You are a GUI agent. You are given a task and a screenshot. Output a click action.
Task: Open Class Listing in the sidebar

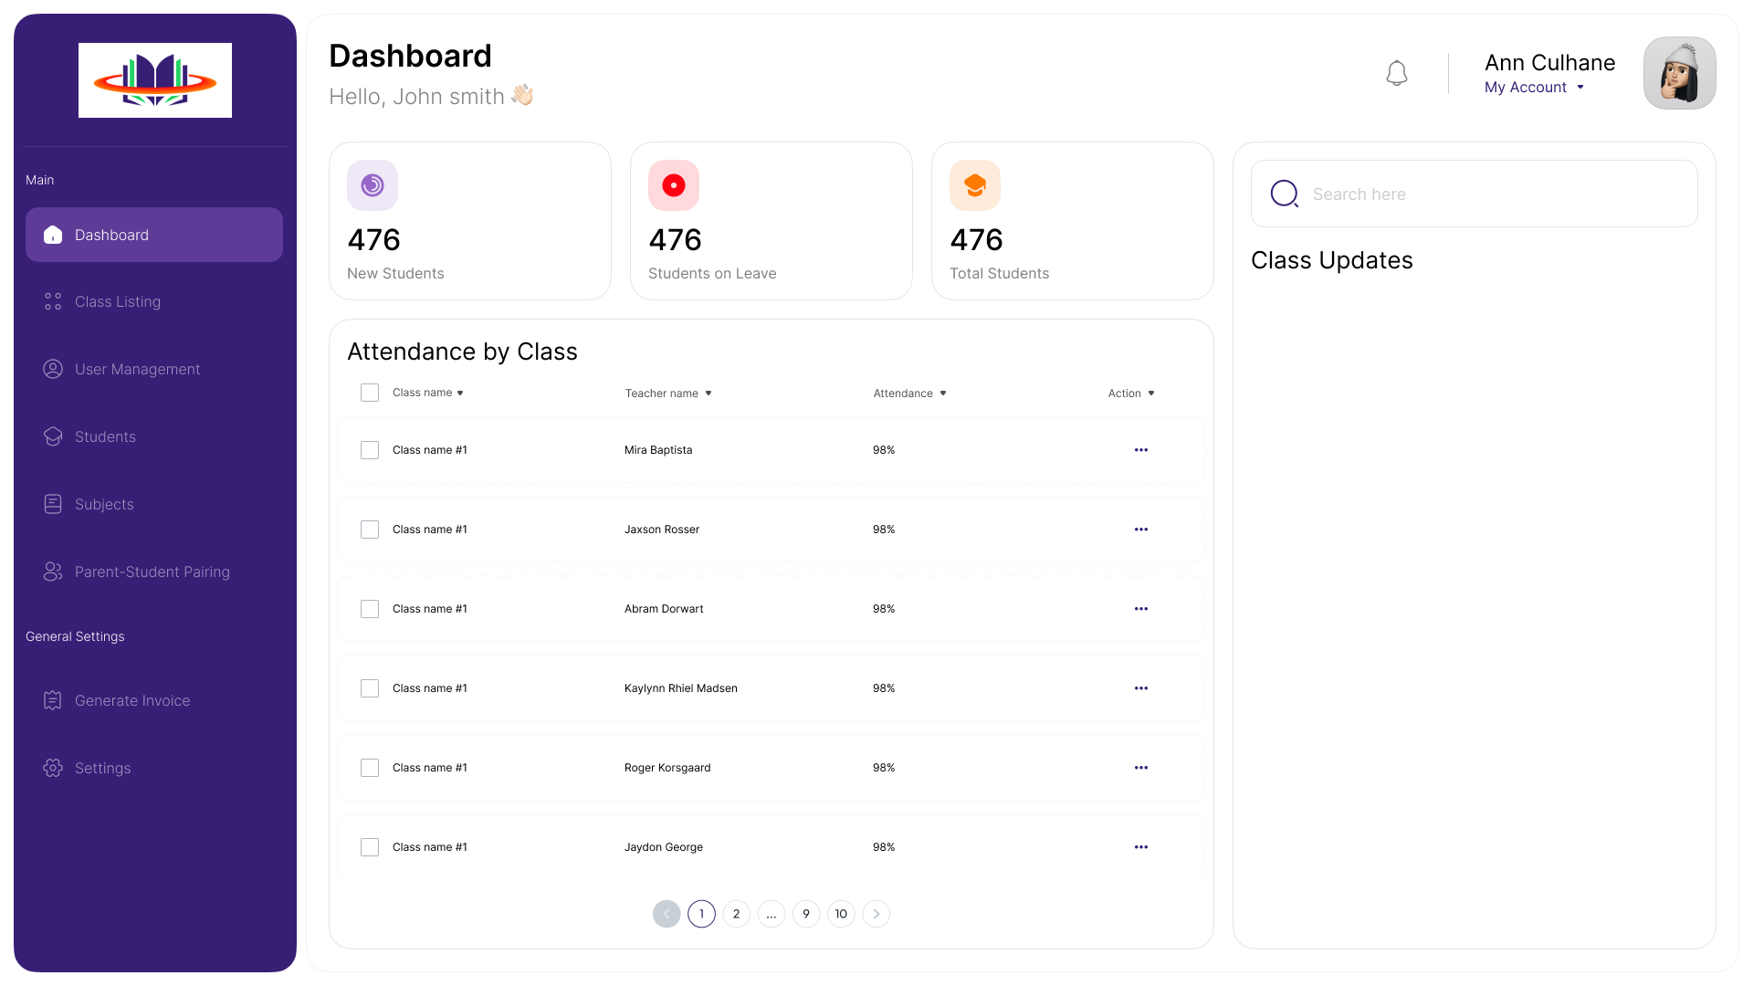[118, 302]
